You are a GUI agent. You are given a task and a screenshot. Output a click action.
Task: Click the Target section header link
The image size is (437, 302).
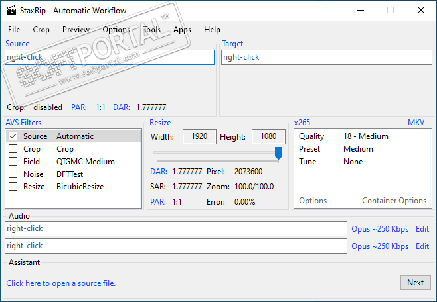pos(232,44)
